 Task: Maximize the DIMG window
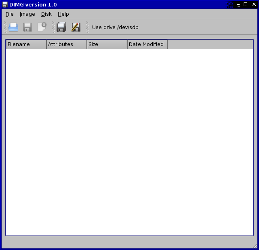245,4
